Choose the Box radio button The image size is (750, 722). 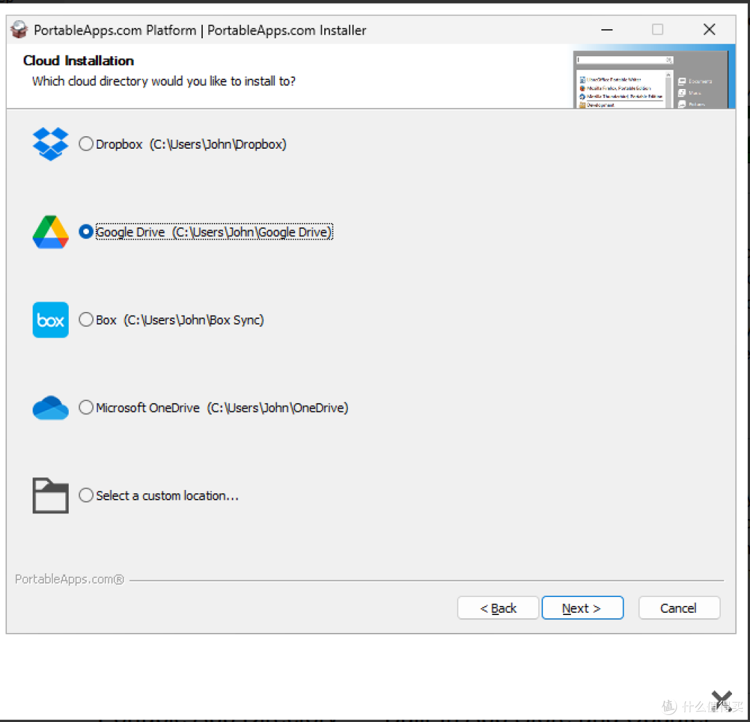(86, 320)
